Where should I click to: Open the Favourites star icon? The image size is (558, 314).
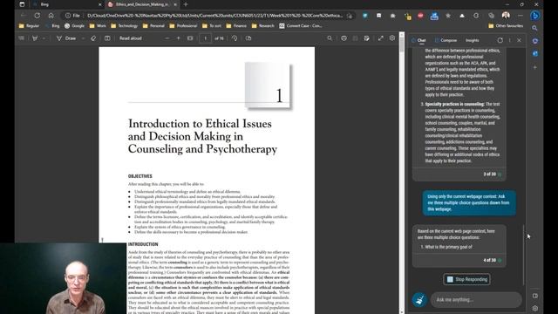click(x=448, y=16)
